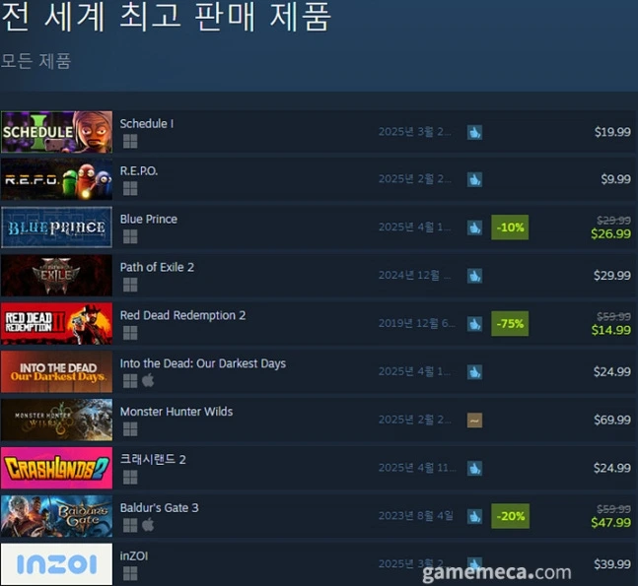The image size is (638, 586).
Task: Click the -10% discount badge for Blue Prince
Action: (x=510, y=228)
